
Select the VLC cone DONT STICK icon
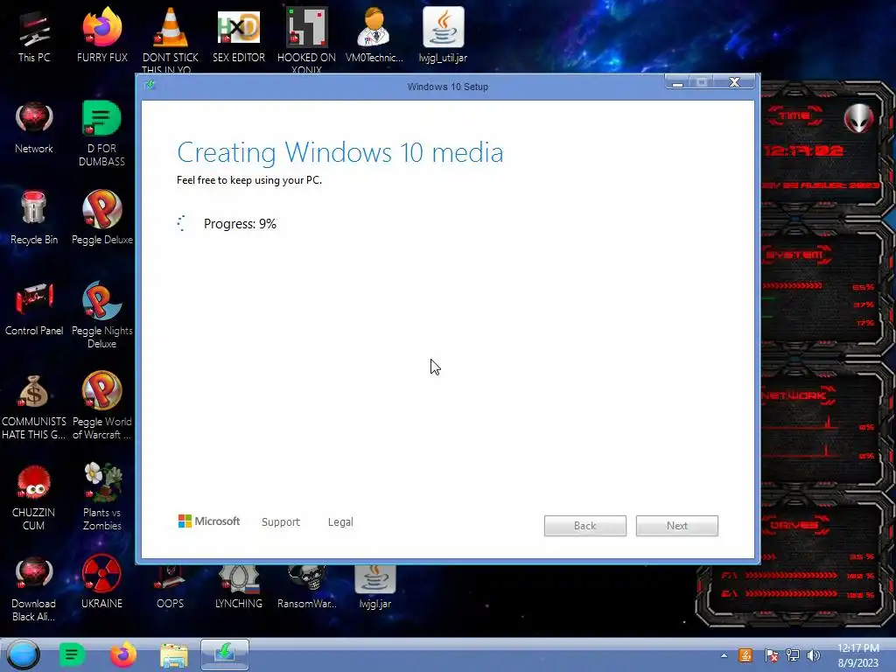(171, 38)
